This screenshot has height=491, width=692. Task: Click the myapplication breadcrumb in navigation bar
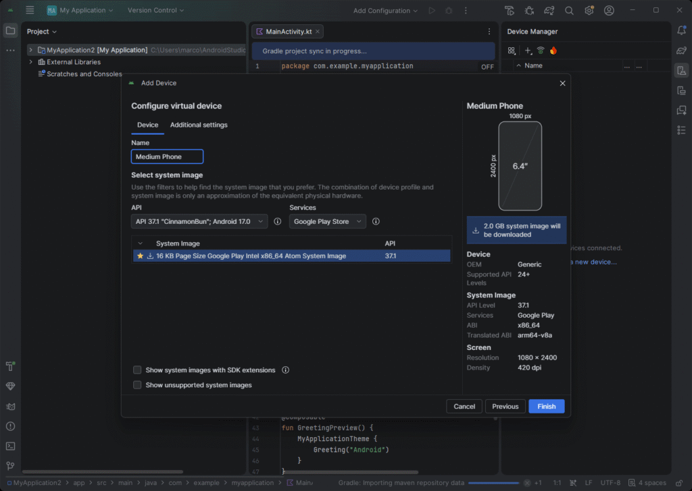pyautogui.click(x=253, y=483)
